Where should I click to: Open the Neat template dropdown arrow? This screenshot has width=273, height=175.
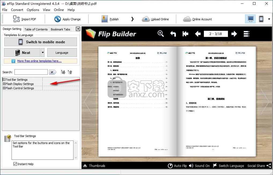[x=43, y=53]
